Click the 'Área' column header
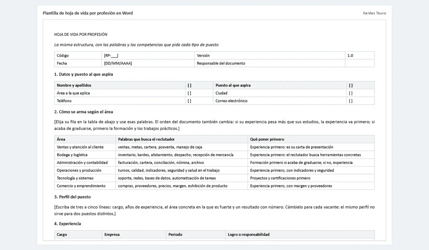 pyautogui.click(x=85, y=139)
